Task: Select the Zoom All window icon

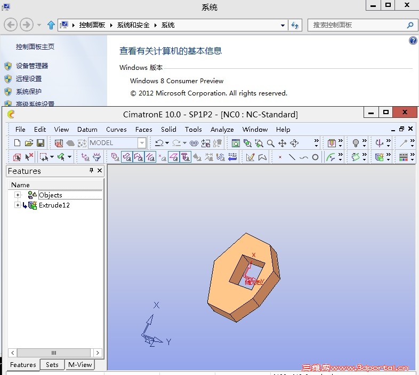Action: point(236,143)
